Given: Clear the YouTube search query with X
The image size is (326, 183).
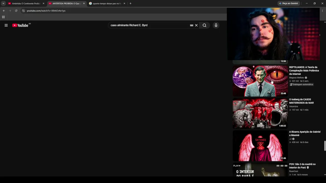Looking at the screenshot, I should (196, 25).
